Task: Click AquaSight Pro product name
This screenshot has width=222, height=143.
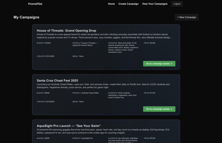Action: click(x=87, y=138)
